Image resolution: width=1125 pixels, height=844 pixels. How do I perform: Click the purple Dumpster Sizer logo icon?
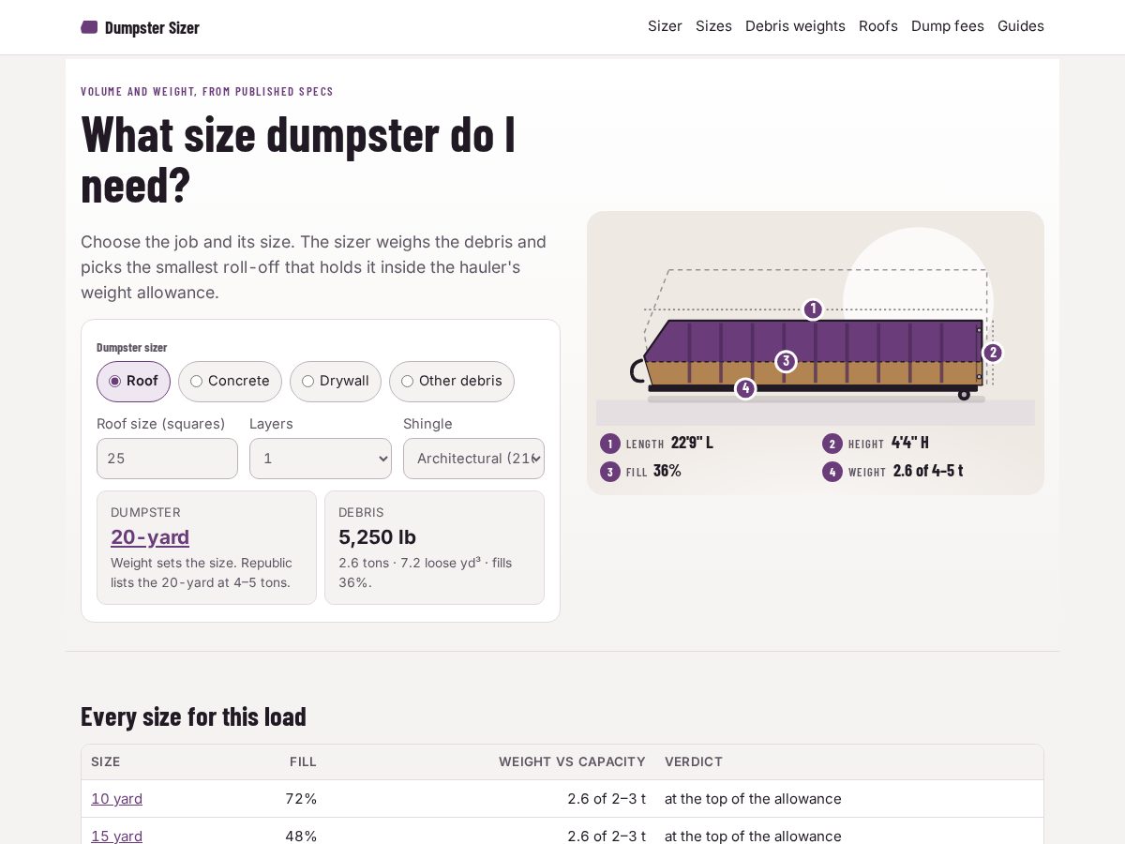[x=89, y=27]
